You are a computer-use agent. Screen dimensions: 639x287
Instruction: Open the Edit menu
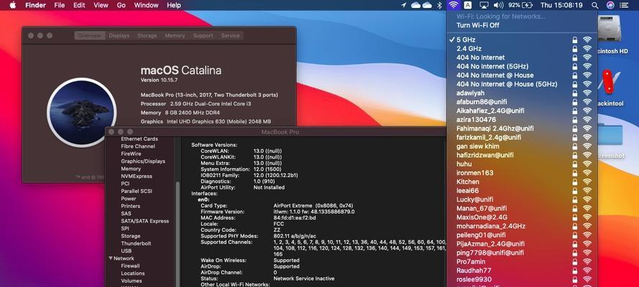pos(79,5)
